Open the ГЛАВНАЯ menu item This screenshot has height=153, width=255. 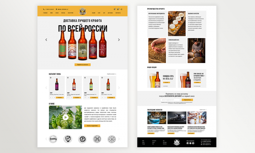[x=45, y=13]
